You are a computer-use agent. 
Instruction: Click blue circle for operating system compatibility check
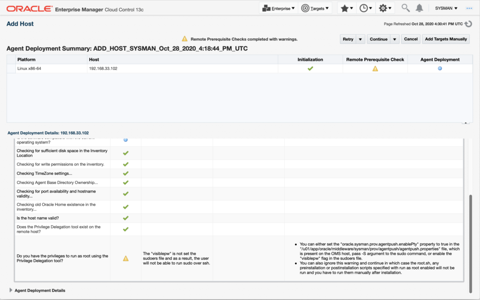(x=126, y=140)
